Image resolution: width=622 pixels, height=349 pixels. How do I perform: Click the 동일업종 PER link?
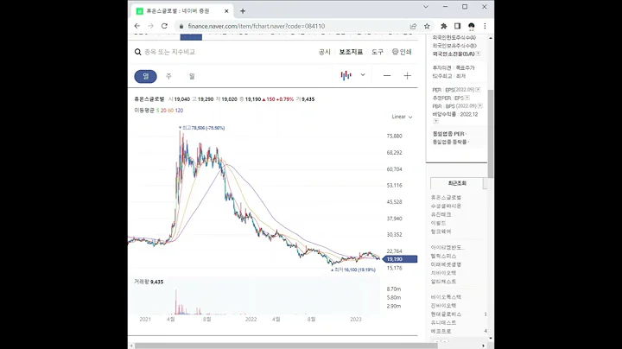click(448, 134)
